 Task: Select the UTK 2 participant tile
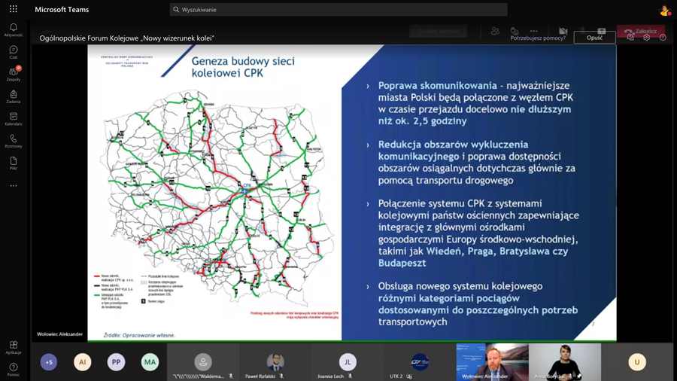(420, 362)
